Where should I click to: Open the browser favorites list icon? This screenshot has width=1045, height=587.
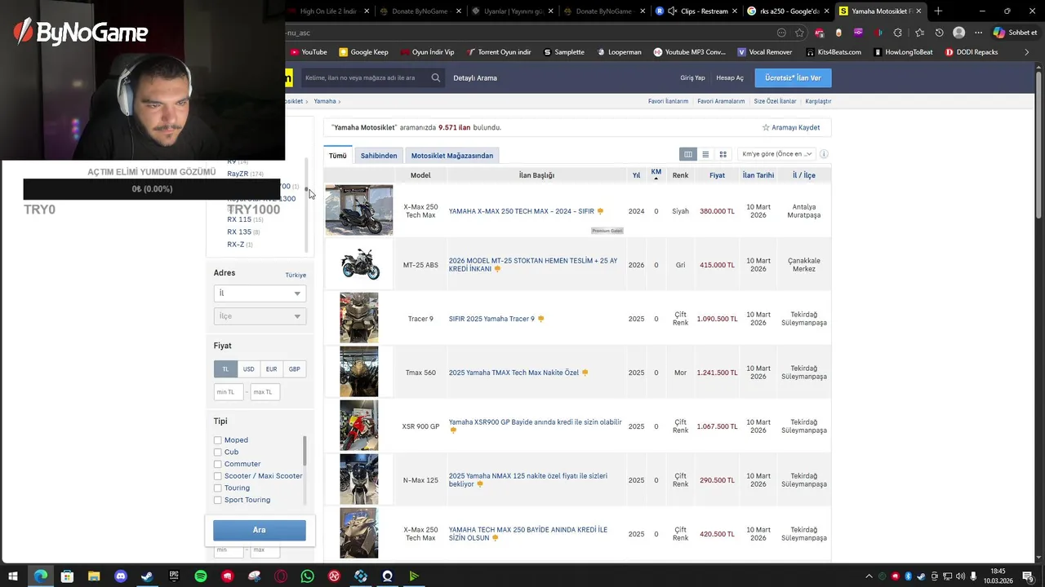click(919, 33)
